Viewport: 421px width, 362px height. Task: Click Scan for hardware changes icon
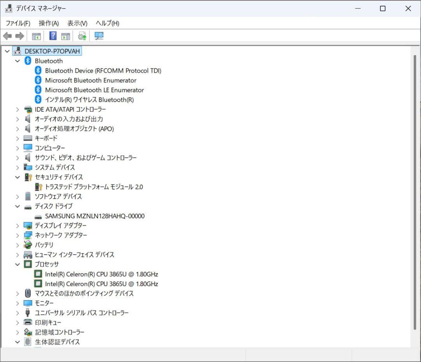[99, 36]
